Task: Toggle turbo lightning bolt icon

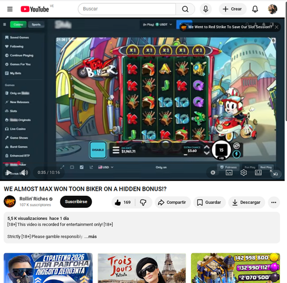Action: (x=236, y=154)
